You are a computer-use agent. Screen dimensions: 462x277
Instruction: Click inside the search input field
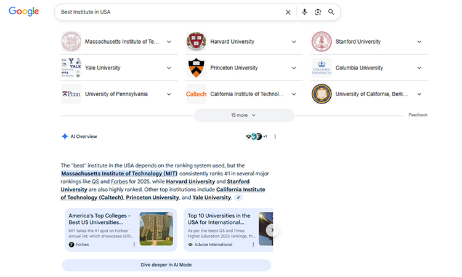(166, 12)
